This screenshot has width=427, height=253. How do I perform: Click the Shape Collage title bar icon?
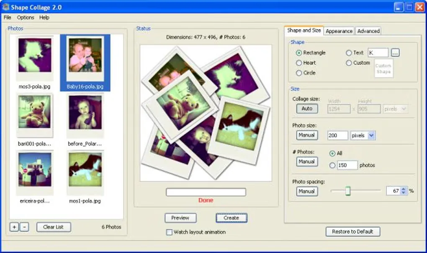point(6,7)
